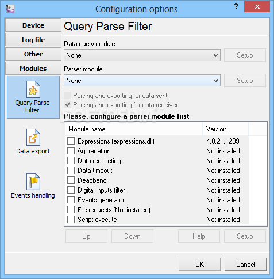274x279 pixels.
Task: Select the Deadband row's Not installed cell
Action: pos(223,180)
